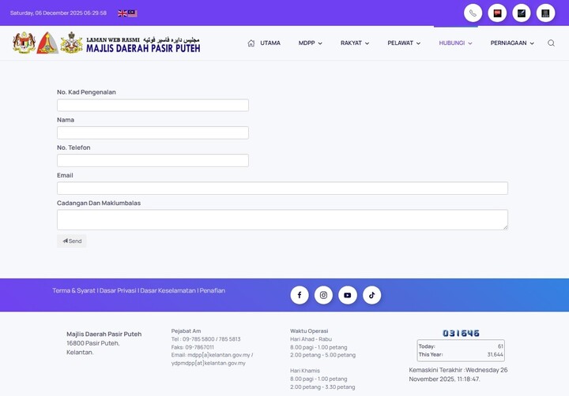Expand the HUBUNGI menu chevron
569x396 pixels.
pos(470,43)
